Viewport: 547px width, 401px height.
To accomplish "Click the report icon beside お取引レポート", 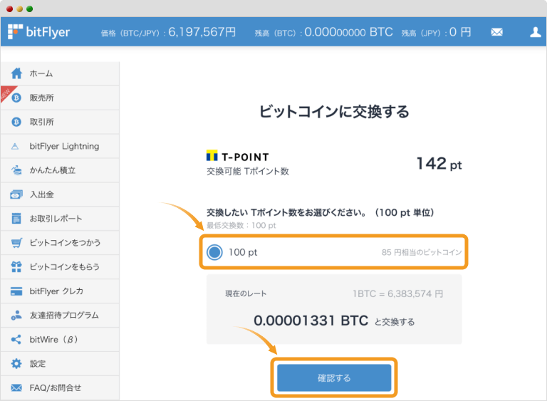I will click(16, 219).
